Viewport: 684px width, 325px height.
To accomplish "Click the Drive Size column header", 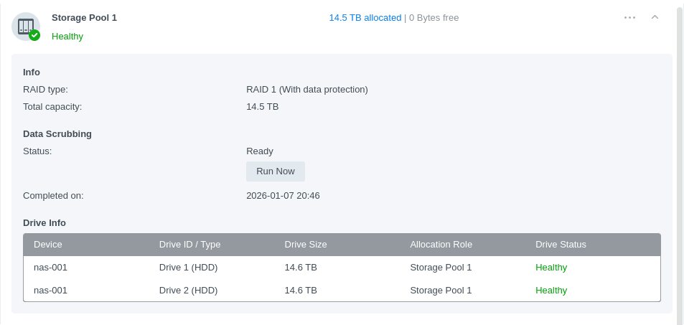I will pyautogui.click(x=306, y=245).
